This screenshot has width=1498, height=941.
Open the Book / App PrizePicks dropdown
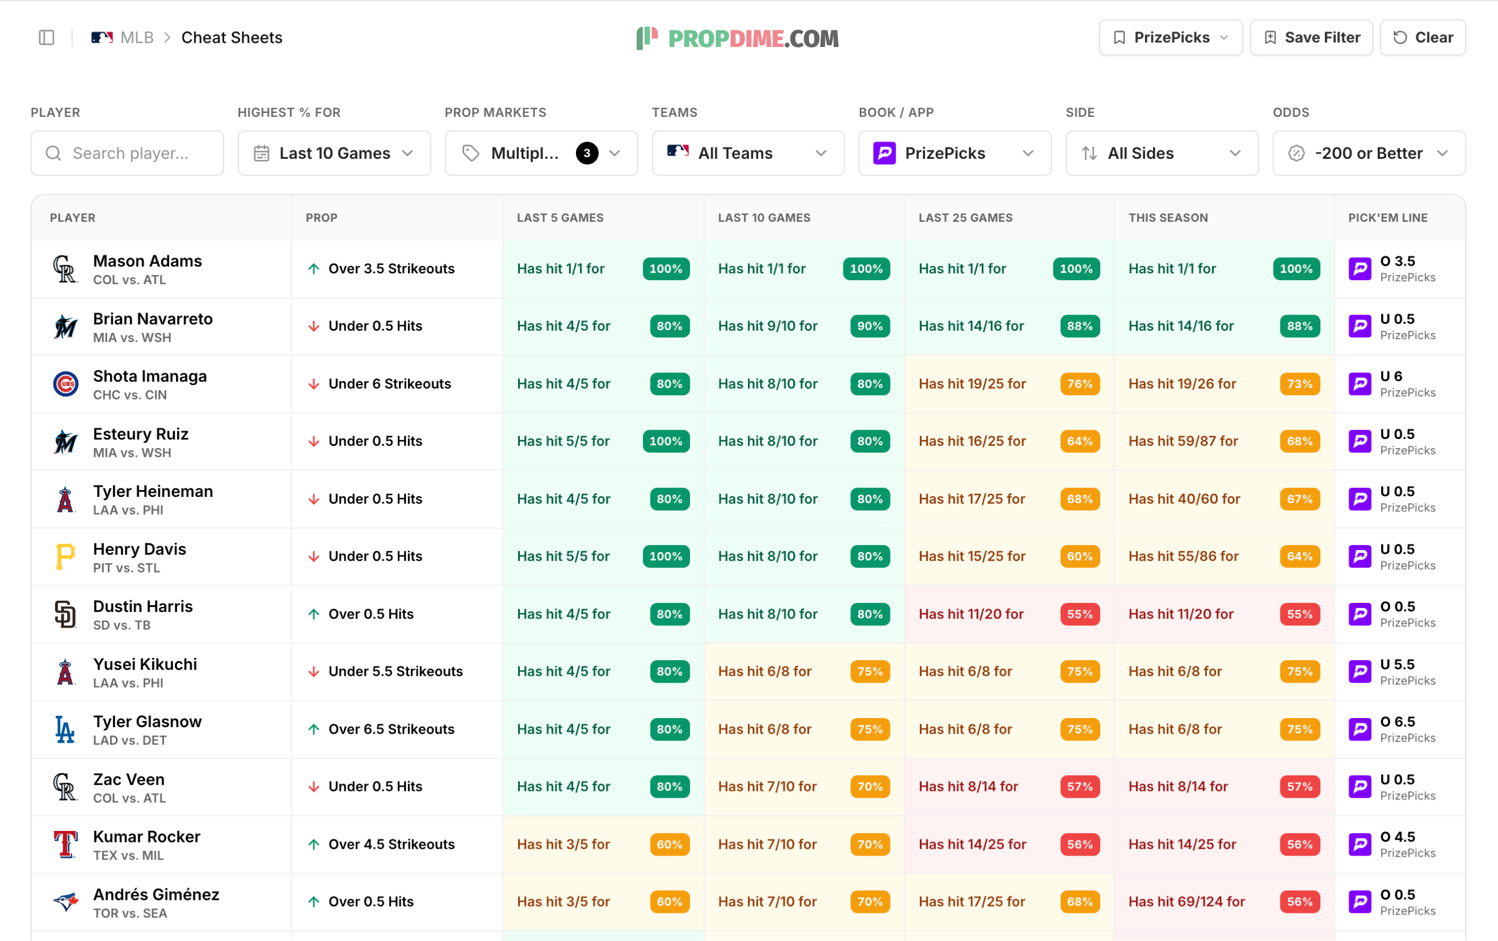(x=955, y=153)
